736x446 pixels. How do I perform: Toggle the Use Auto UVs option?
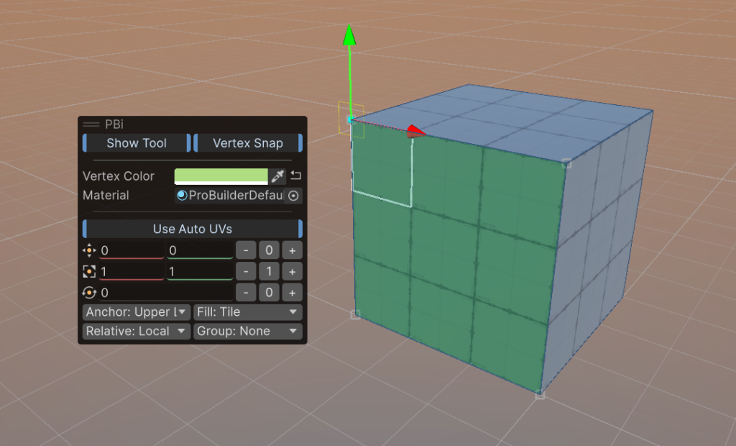tap(192, 229)
